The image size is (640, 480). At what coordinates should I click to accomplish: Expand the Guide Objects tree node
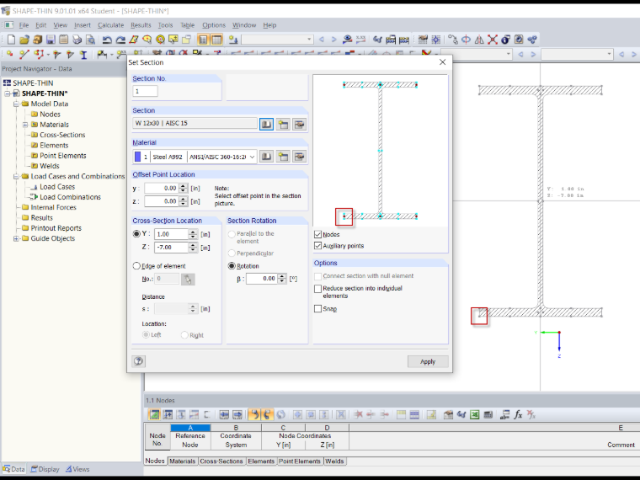click(16, 238)
